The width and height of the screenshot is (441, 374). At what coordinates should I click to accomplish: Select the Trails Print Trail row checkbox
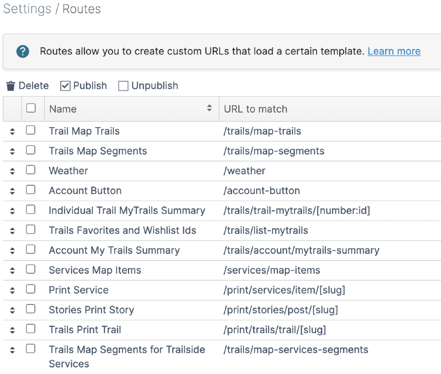31,329
